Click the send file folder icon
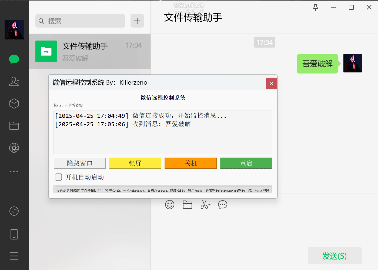 click(188, 205)
